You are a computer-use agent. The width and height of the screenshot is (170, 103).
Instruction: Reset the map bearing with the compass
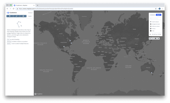pyautogui.click(x=158, y=38)
